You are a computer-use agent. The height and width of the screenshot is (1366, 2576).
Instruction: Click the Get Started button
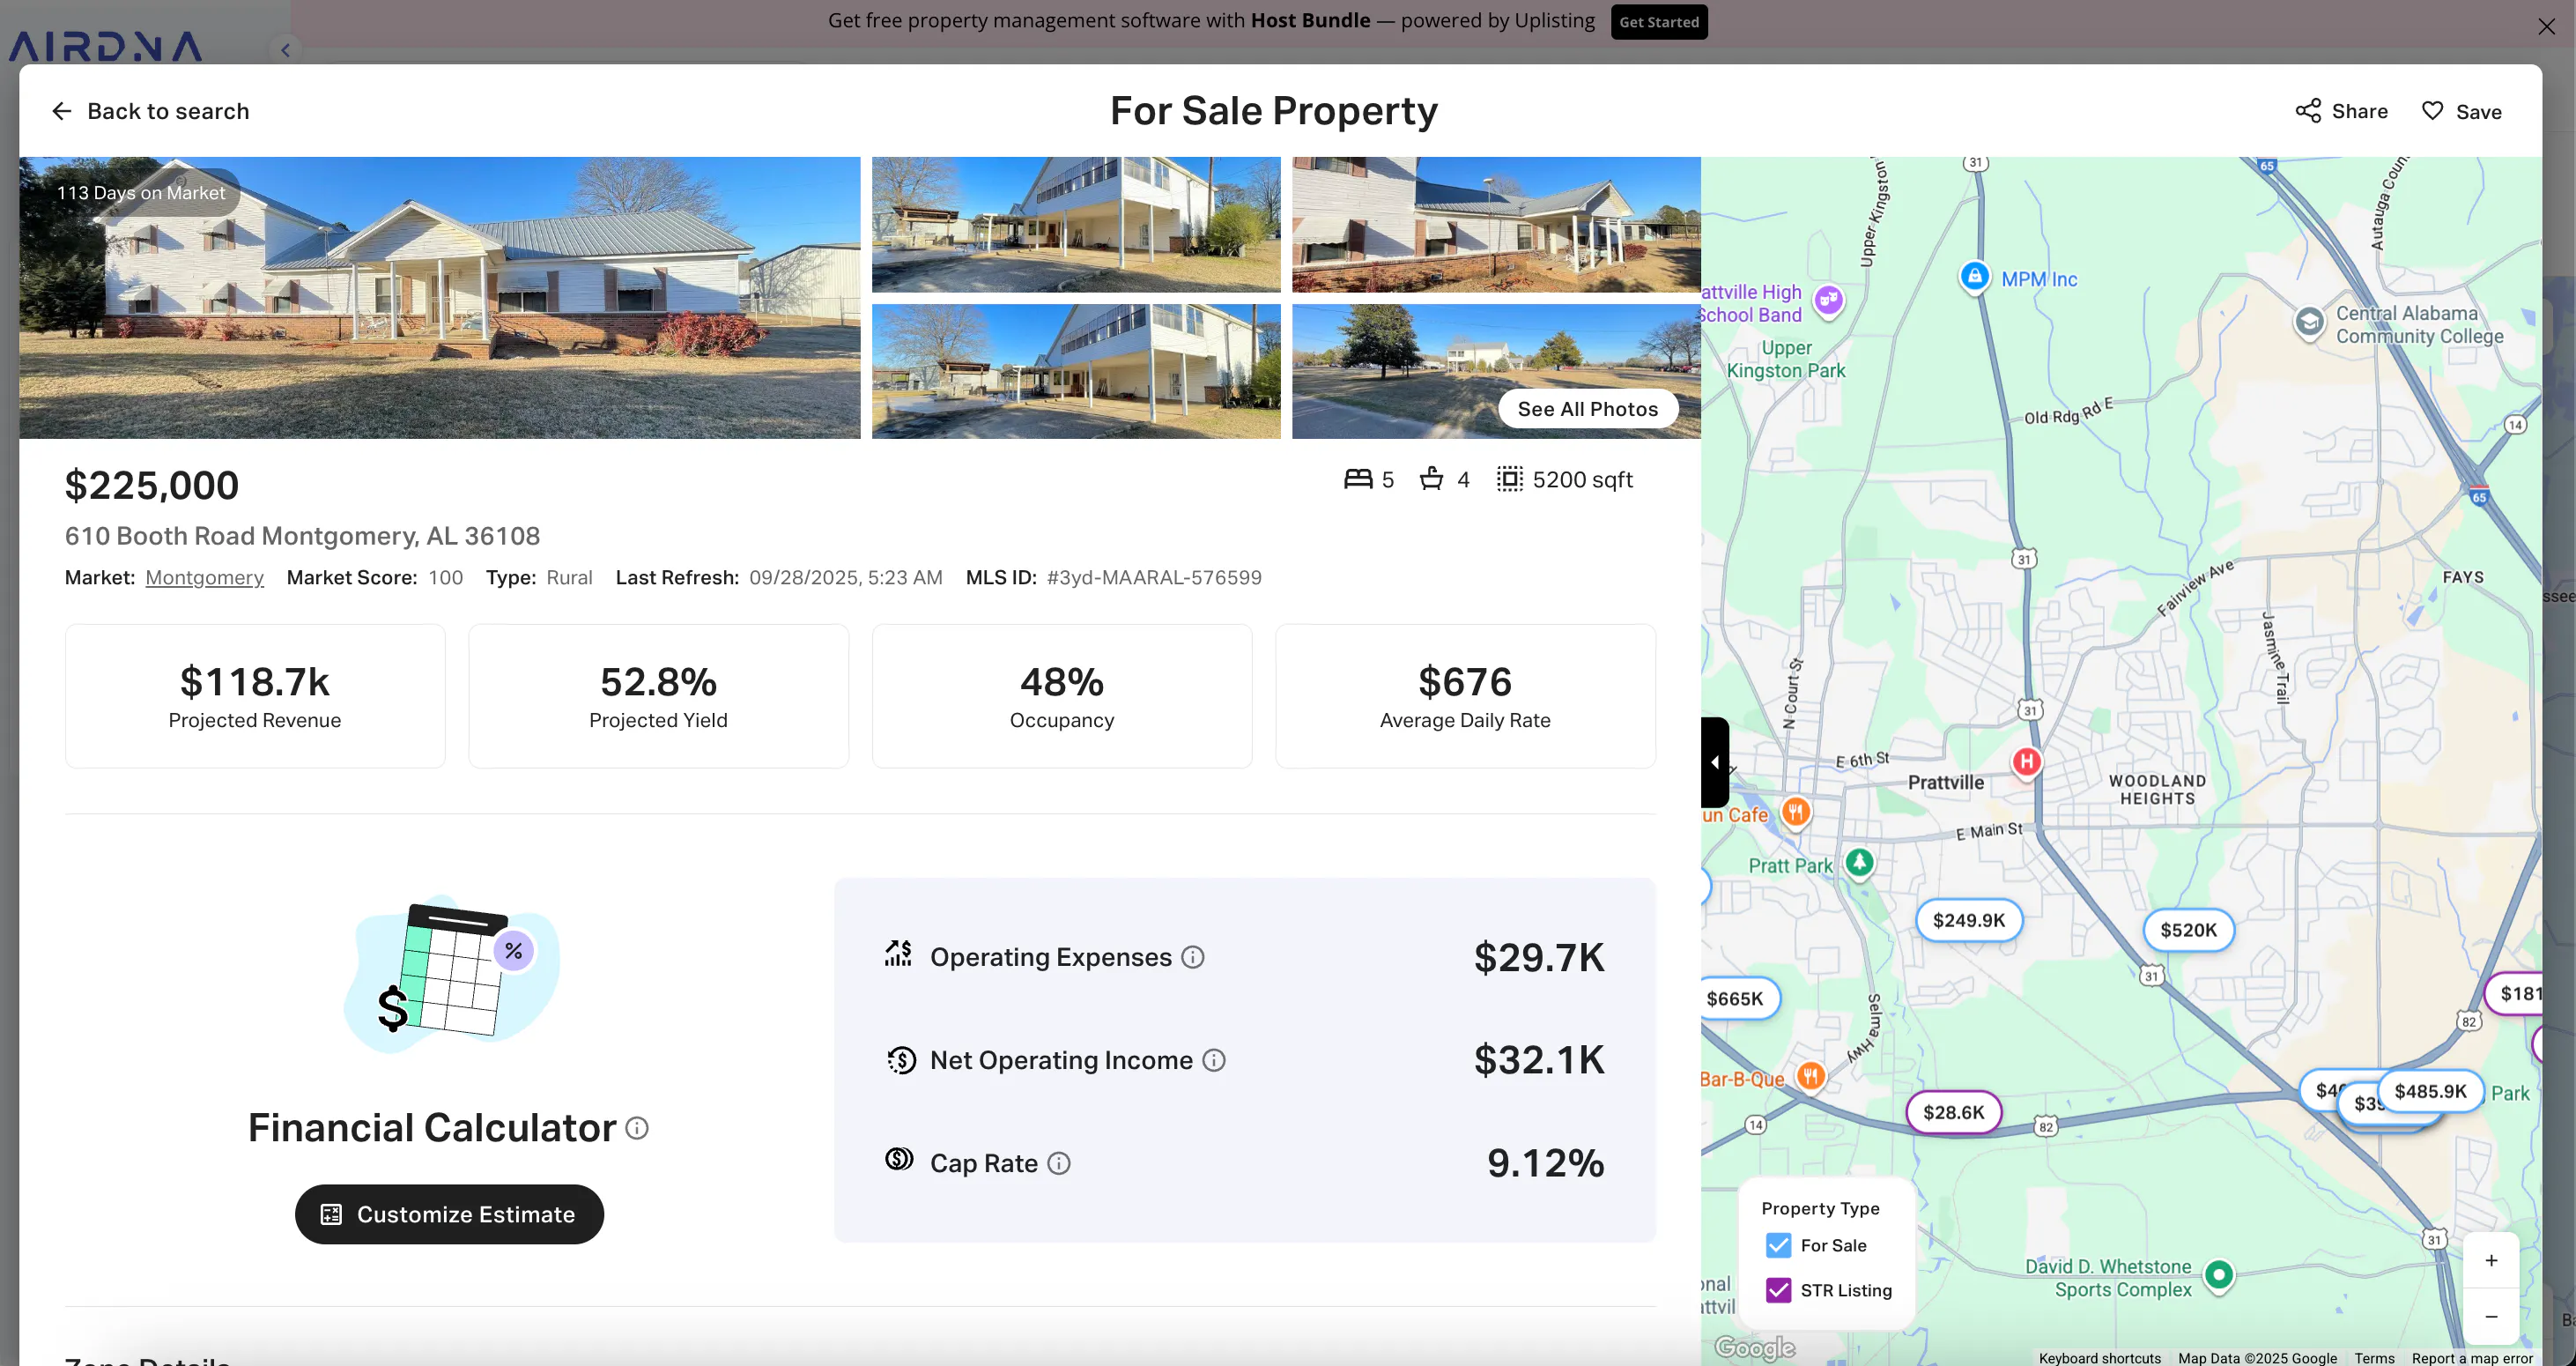[1659, 22]
